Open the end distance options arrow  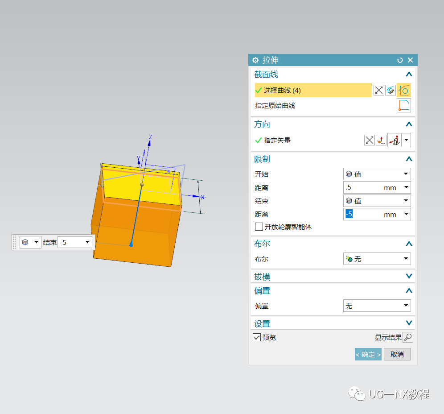coord(407,214)
